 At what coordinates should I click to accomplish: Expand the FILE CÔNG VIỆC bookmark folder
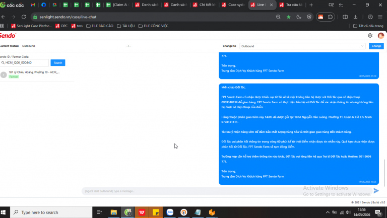click(153, 26)
